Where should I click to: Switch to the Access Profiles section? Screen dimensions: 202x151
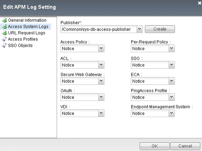pos(23,39)
